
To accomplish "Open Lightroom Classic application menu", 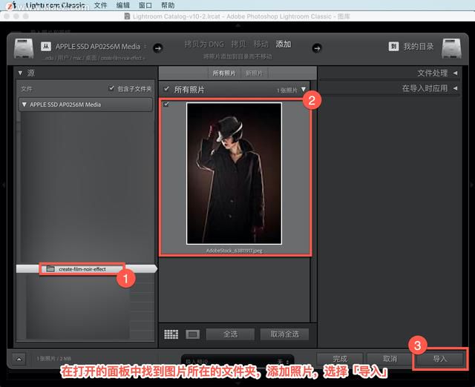I will click(55, 5).
